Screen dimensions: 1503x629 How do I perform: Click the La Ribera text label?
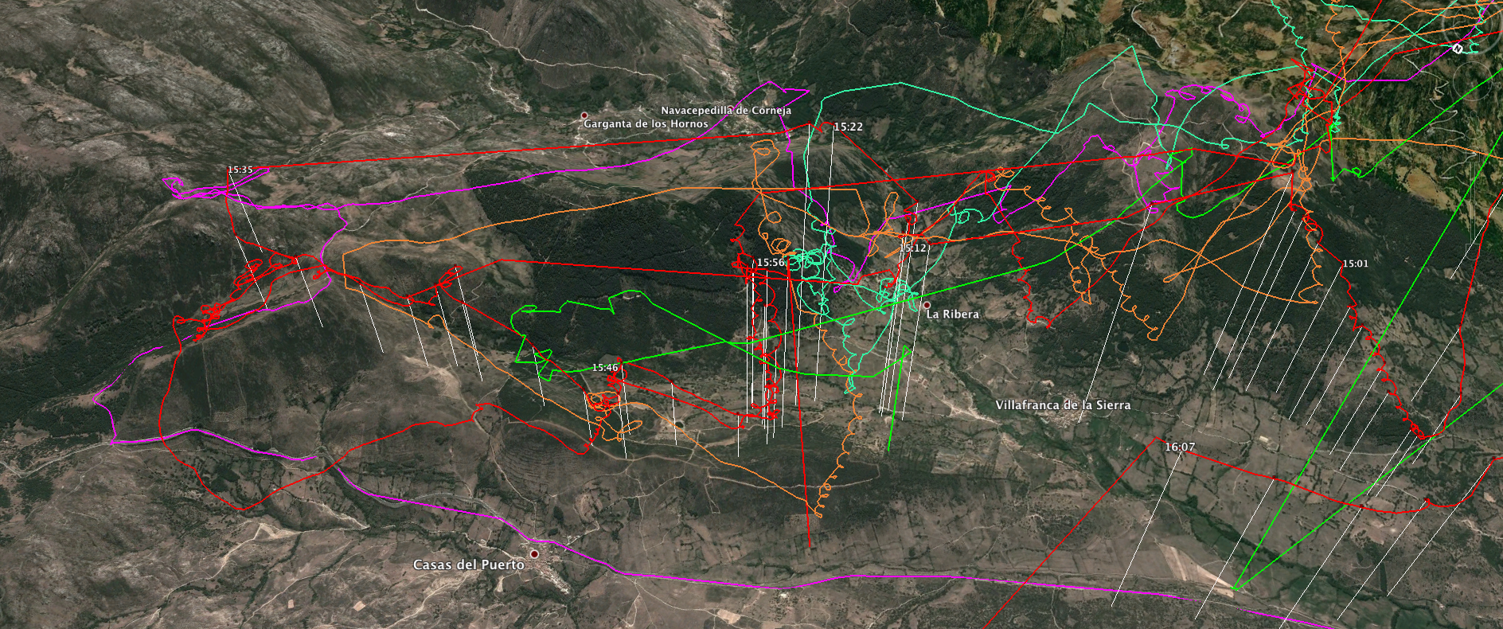(953, 314)
